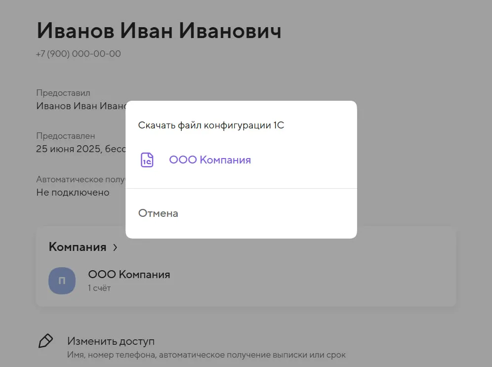This screenshot has width=492, height=367.
Task: Click the heading Иванов Иван Иванович
Action: pos(159,31)
